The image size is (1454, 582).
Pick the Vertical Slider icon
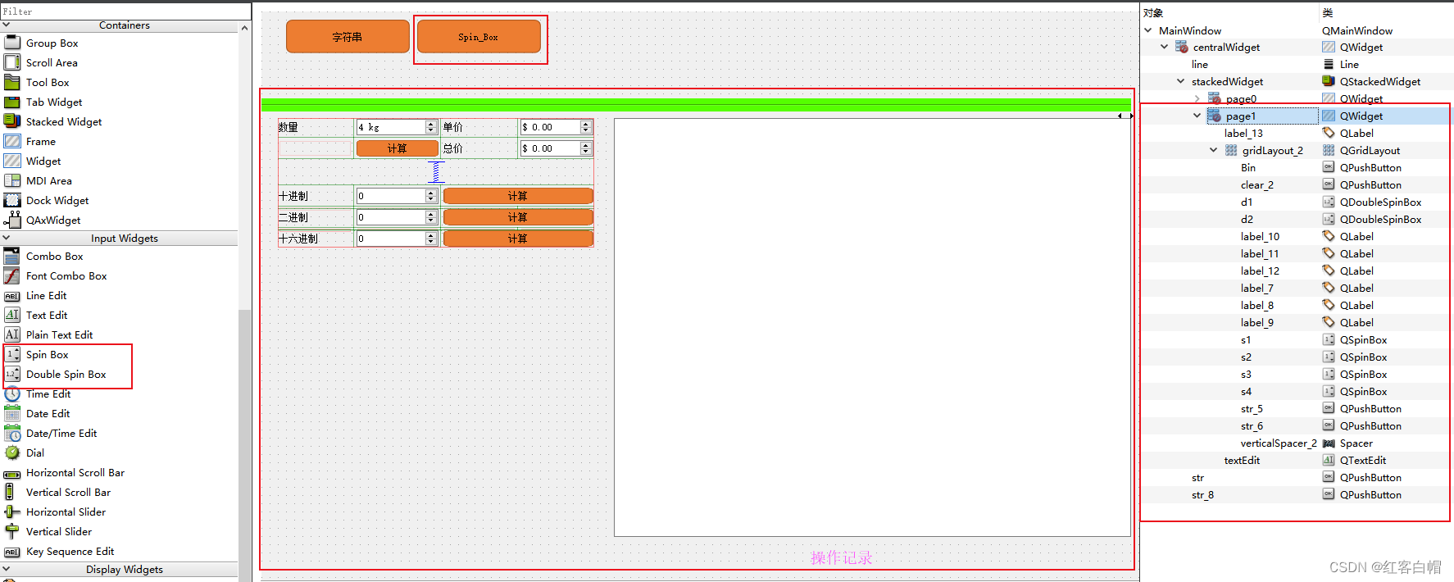[x=12, y=531]
